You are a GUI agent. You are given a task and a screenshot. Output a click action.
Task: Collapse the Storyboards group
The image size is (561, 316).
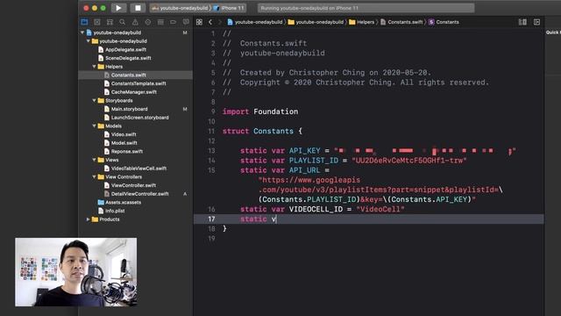[x=94, y=101]
